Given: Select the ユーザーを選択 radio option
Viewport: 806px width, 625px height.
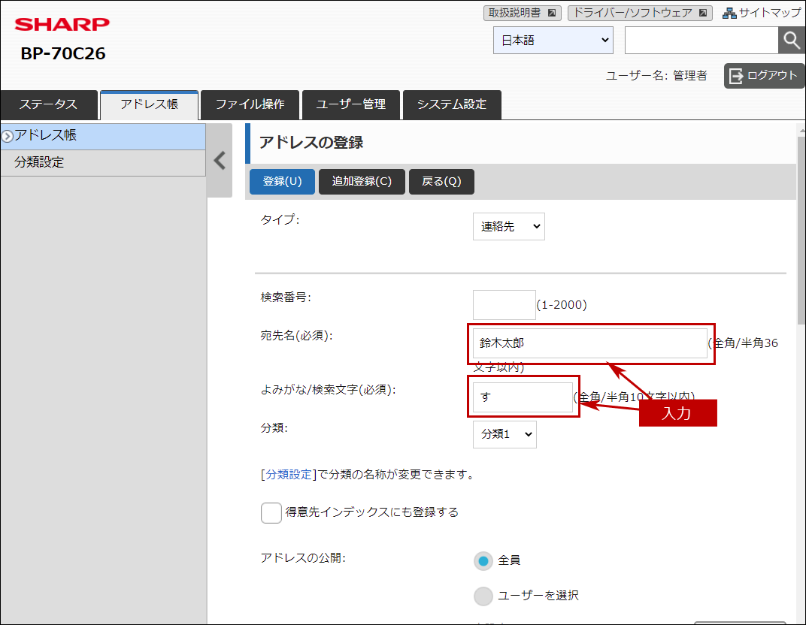Looking at the screenshot, I should pos(483,596).
